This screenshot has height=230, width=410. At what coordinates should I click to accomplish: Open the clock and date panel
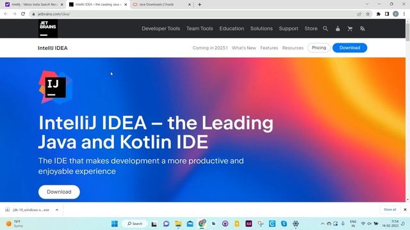pos(390,224)
